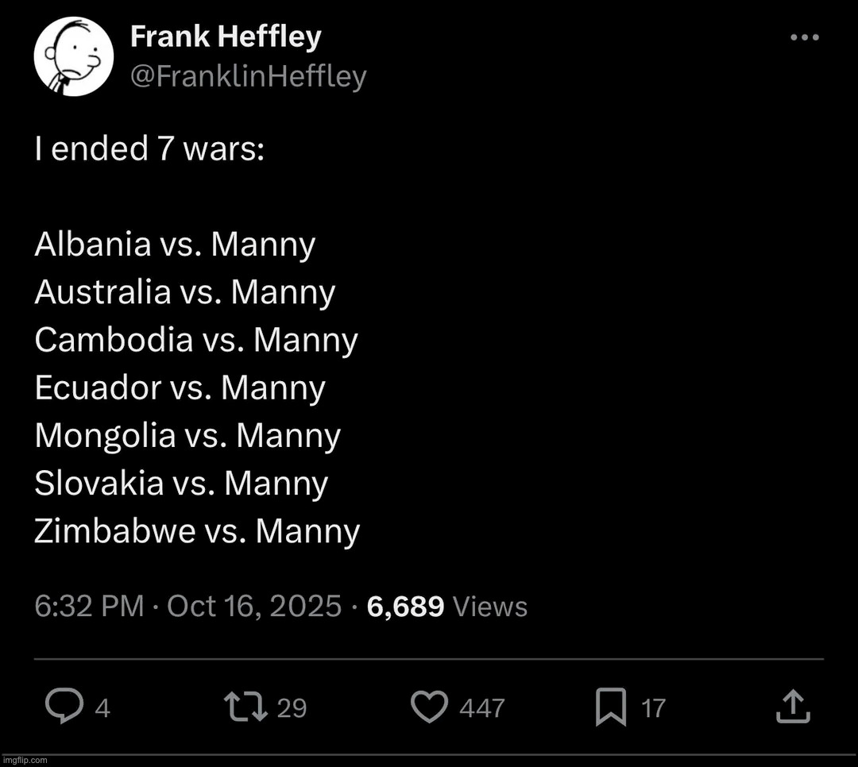Click the reply count number 4
This screenshot has height=767, width=858.
[102, 707]
